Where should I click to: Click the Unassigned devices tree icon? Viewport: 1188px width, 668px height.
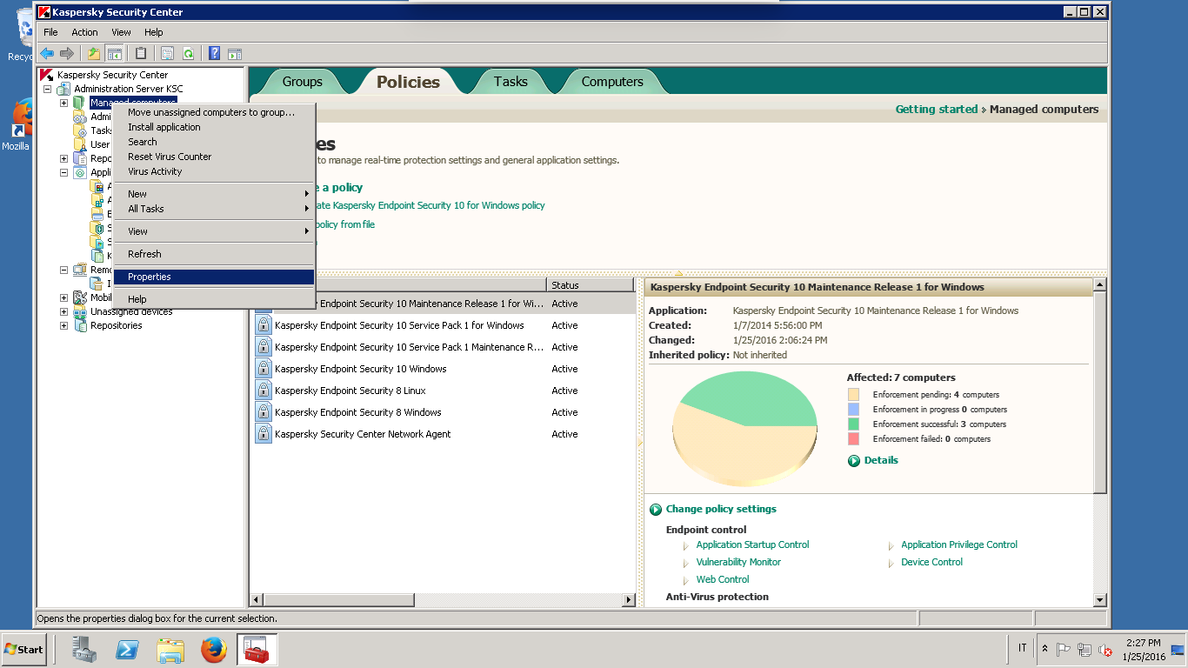[x=80, y=311]
